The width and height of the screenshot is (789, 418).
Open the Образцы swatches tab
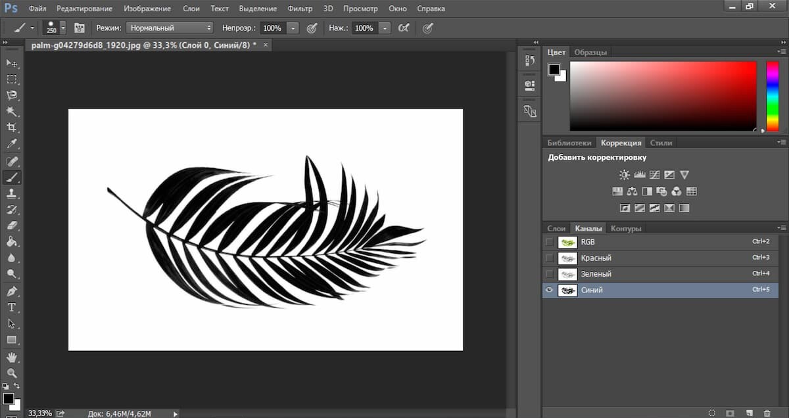click(x=590, y=52)
